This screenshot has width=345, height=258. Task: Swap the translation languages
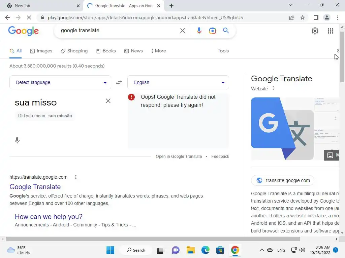119,82
